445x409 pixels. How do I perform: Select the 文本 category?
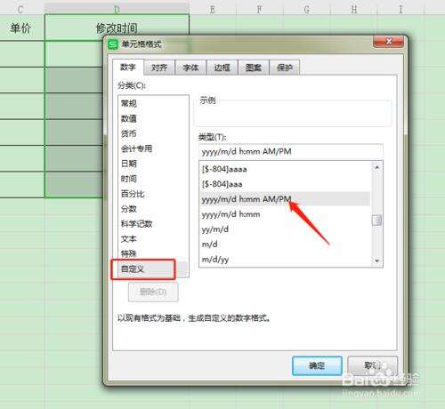pyautogui.click(x=153, y=239)
